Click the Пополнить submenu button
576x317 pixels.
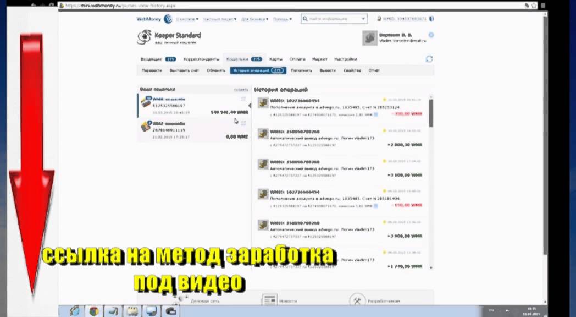click(302, 70)
